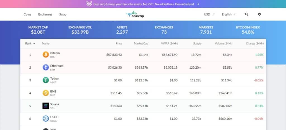This screenshot has width=286, height=130.
Task: Click the BTC DOM INDEX 54.8% stat
Action: 248,30
